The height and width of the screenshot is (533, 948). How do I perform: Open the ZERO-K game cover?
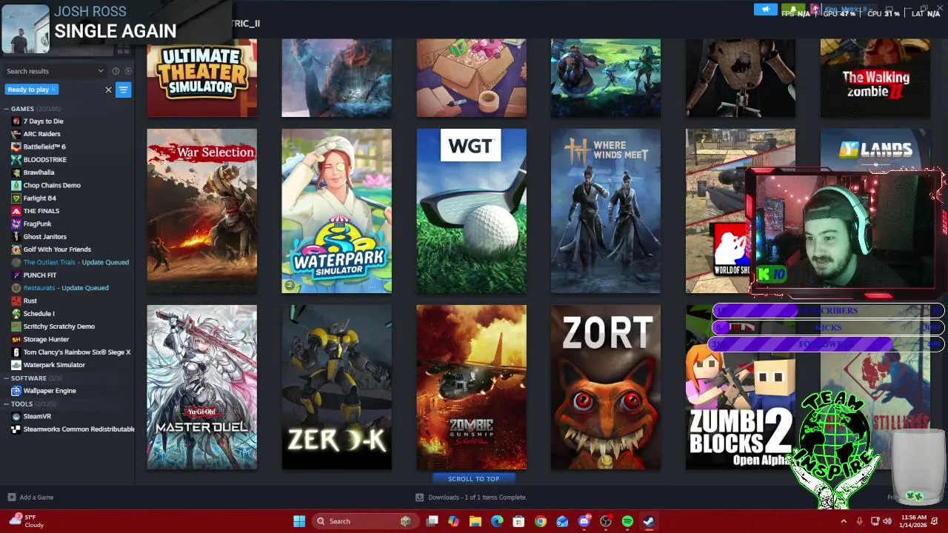(336, 387)
